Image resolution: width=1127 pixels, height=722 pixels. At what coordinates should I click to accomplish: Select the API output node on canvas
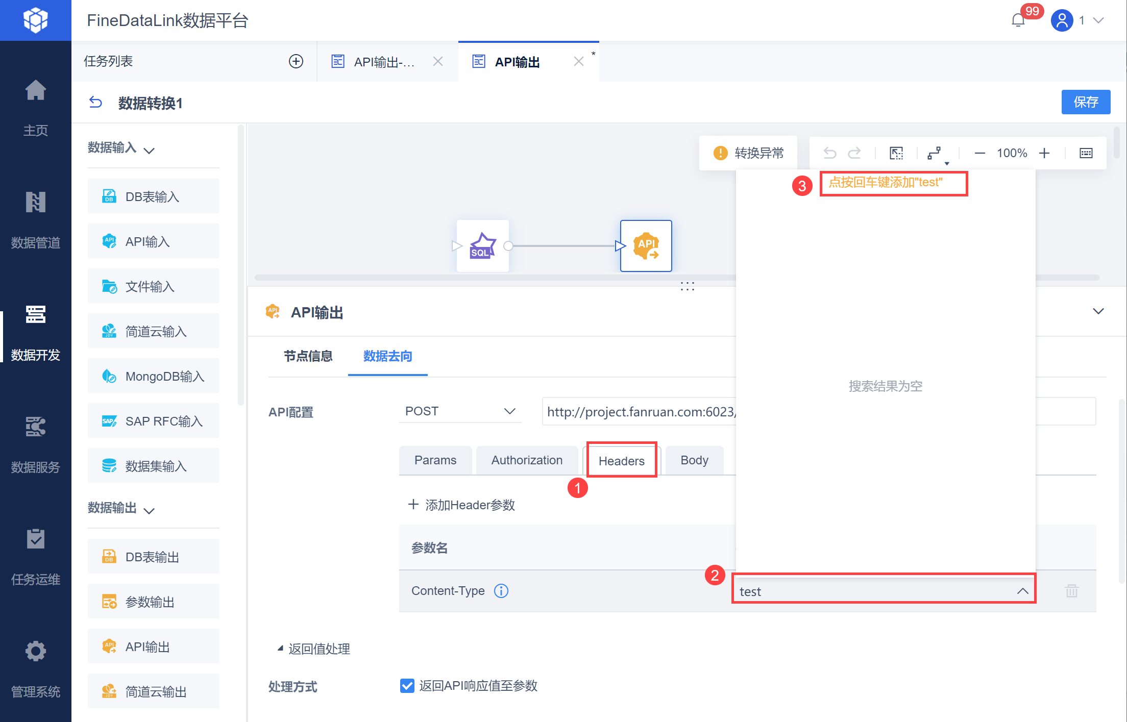point(646,246)
